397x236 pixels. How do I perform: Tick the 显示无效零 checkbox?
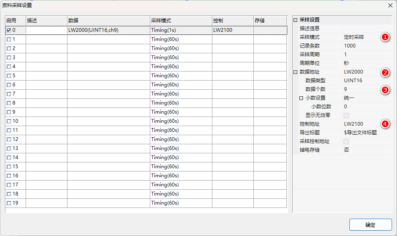(346, 115)
